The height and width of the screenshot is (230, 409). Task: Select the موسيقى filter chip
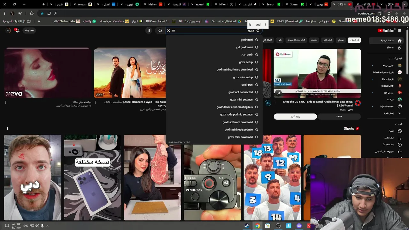pos(341,40)
